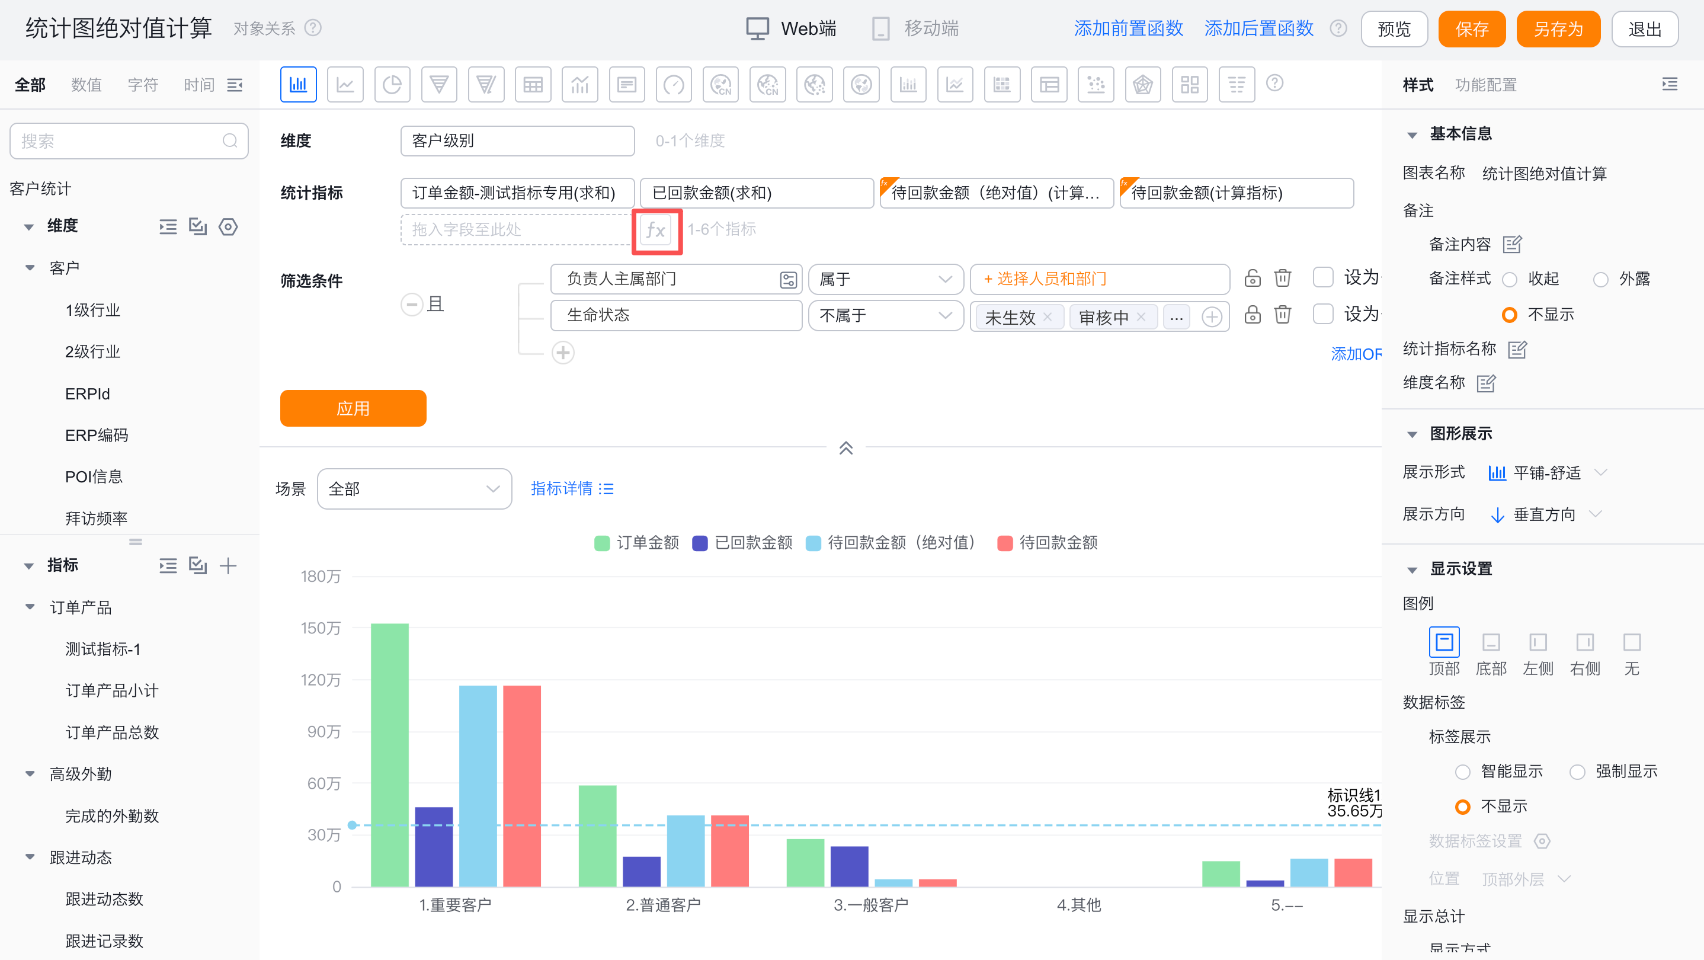
Task: Select the line chart type icon
Action: (x=345, y=85)
